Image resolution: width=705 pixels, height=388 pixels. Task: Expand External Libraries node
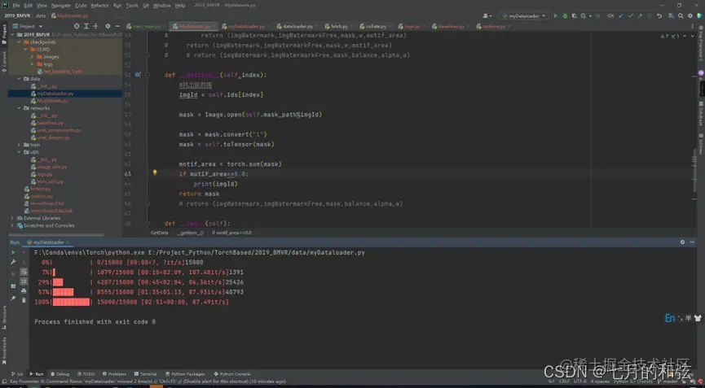pos(12,218)
